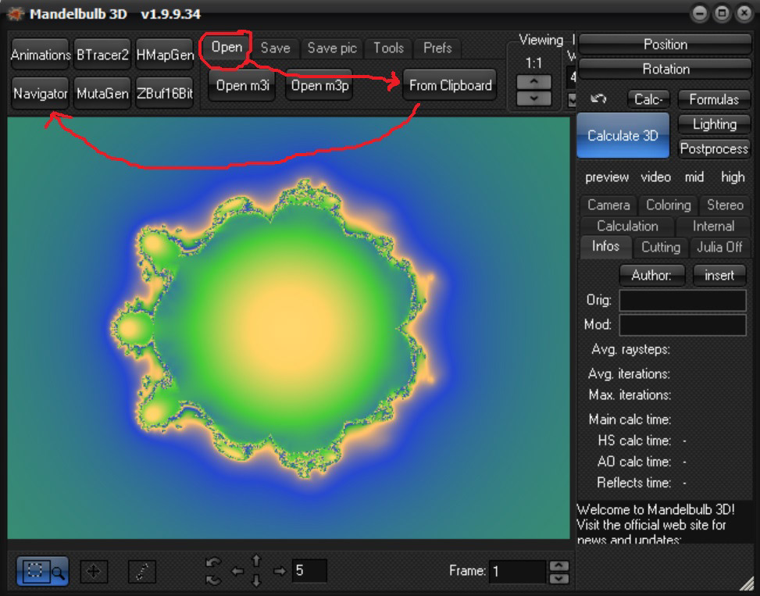Start rendering with Calculate 3D
The image size is (760, 596).
click(623, 136)
